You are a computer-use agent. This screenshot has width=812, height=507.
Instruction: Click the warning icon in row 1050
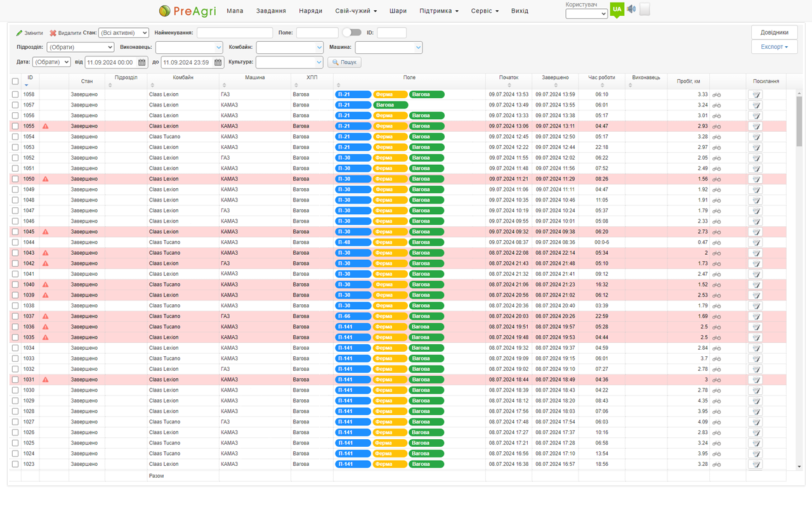tap(46, 179)
